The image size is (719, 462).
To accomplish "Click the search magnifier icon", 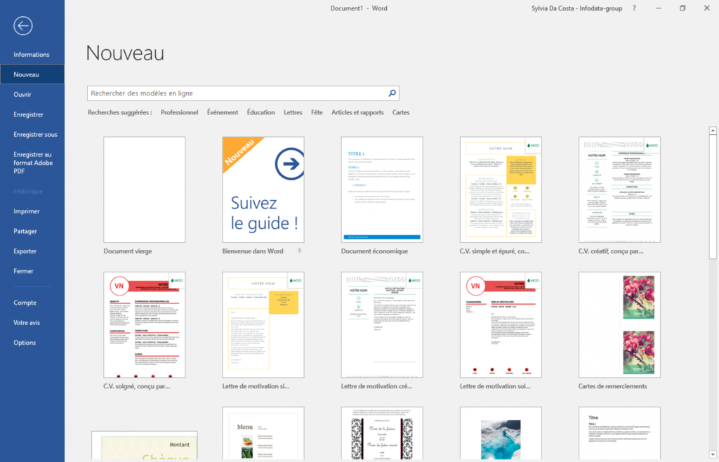I will click(x=393, y=93).
